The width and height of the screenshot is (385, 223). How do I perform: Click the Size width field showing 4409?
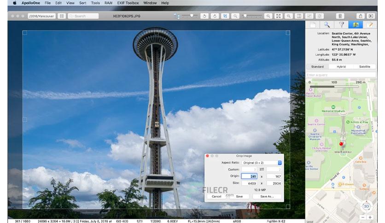249,183
